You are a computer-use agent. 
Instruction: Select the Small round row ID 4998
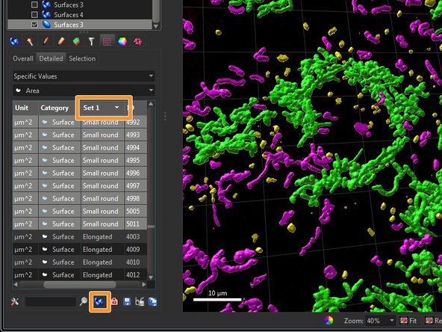(80, 198)
